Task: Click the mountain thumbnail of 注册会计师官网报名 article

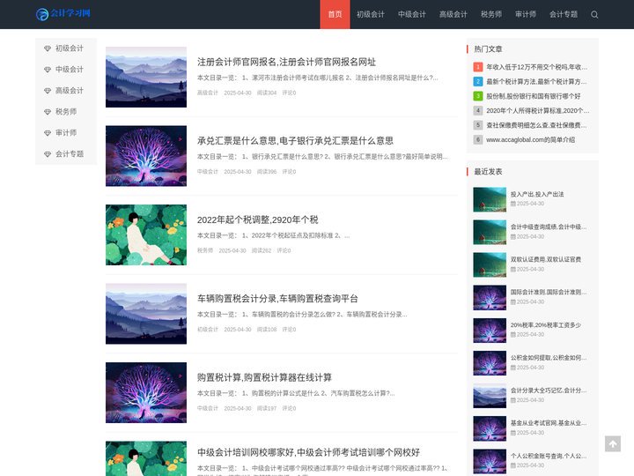Action: [146, 77]
